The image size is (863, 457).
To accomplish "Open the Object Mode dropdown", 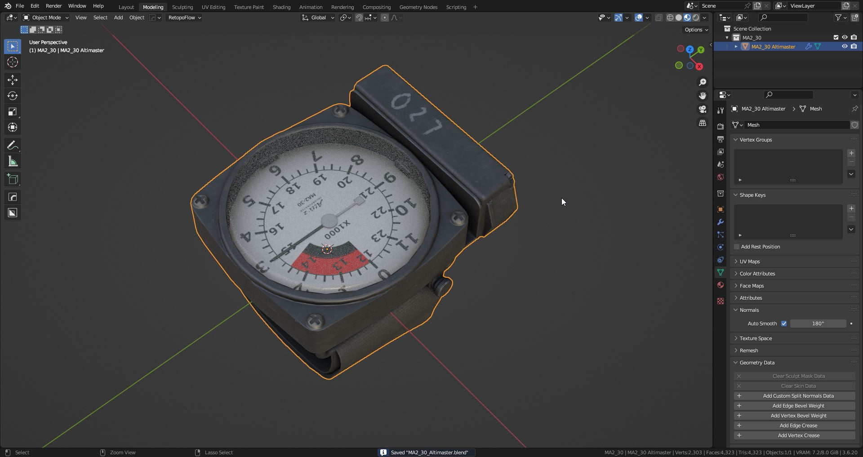I will pyautogui.click(x=46, y=18).
